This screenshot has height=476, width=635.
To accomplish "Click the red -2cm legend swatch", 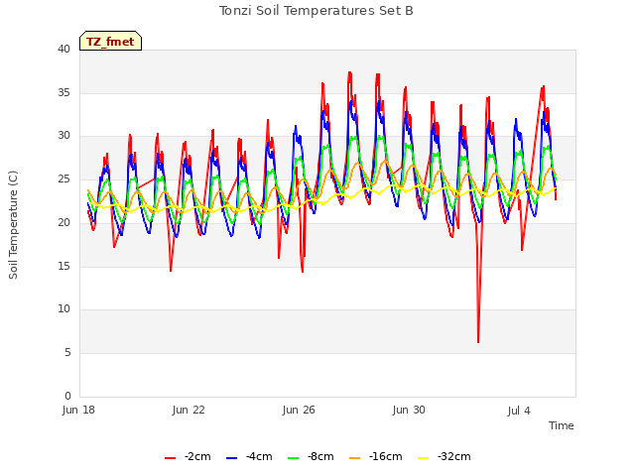I will tap(170, 458).
